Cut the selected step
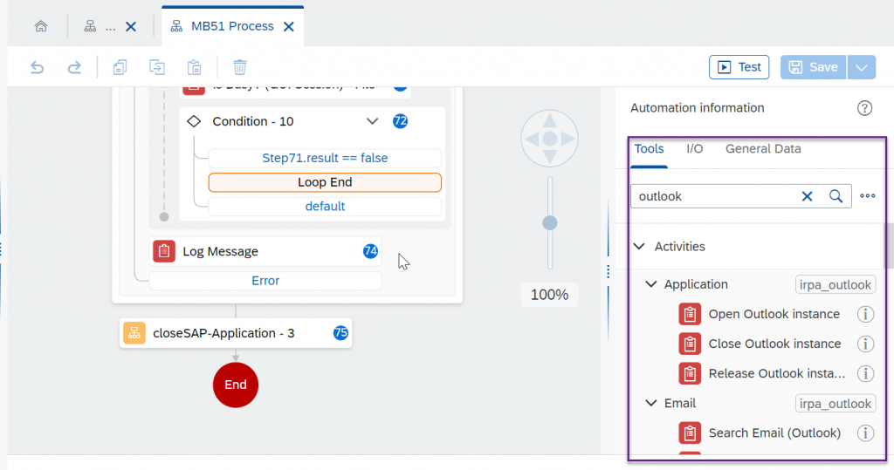894x470 pixels. click(x=157, y=67)
